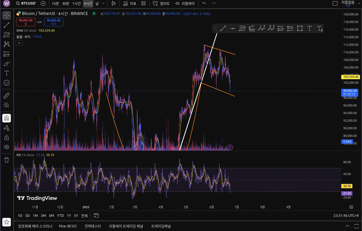Pick Fib retracement in floating toolbar
The image size is (362, 231).
pos(242,29)
